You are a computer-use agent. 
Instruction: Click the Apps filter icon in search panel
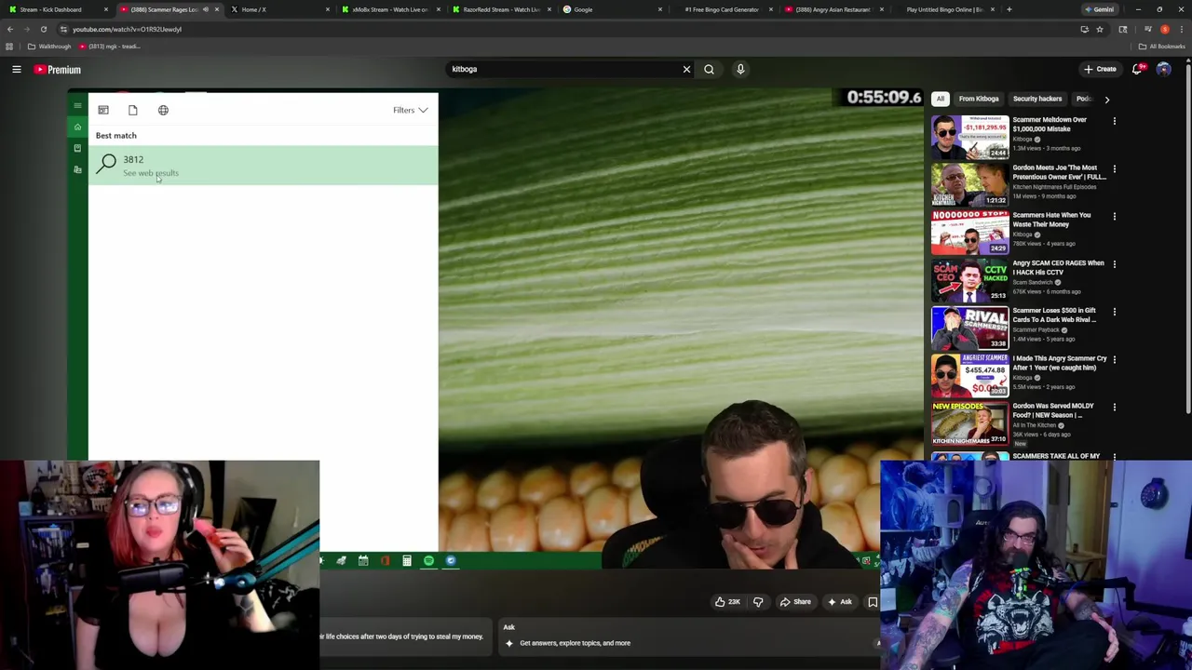[103, 110]
